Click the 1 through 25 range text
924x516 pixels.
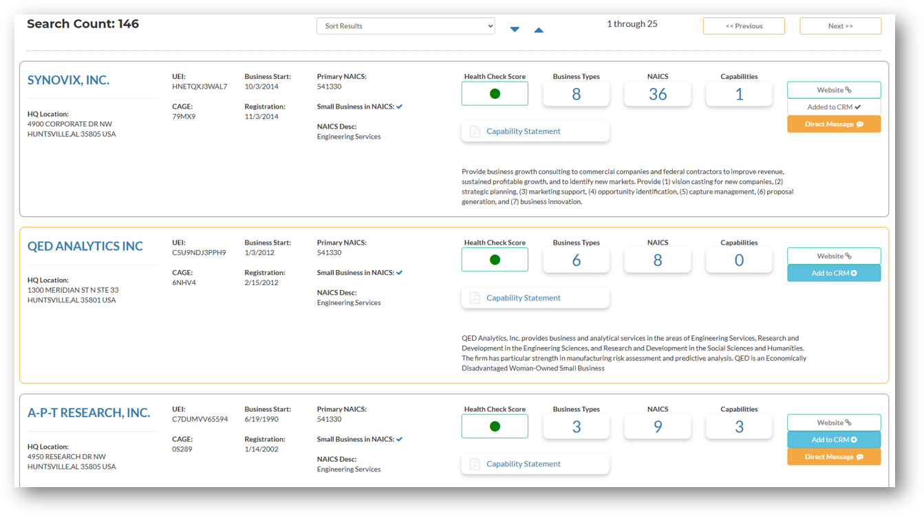point(632,24)
